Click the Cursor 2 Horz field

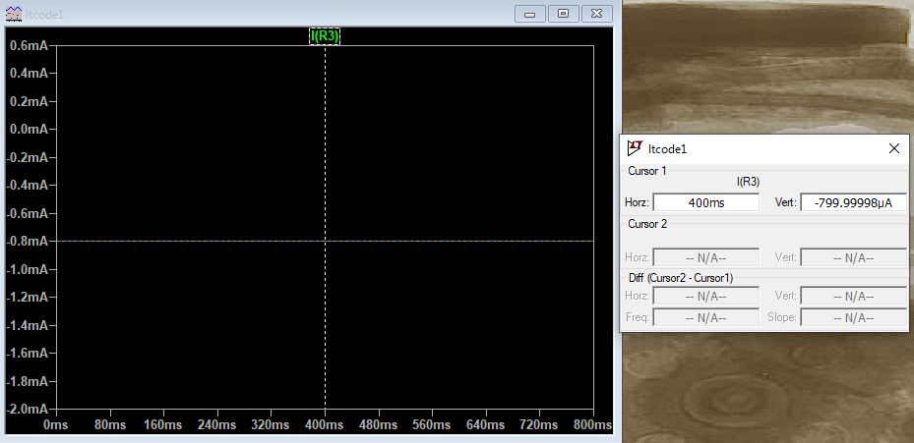point(705,257)
